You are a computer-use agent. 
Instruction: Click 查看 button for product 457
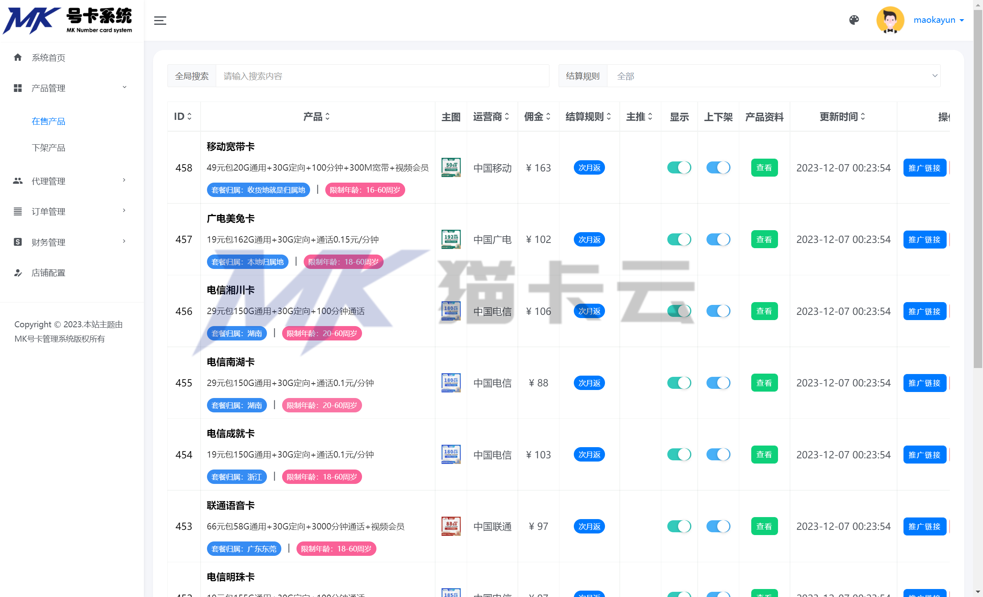click(x=764, y=239)
